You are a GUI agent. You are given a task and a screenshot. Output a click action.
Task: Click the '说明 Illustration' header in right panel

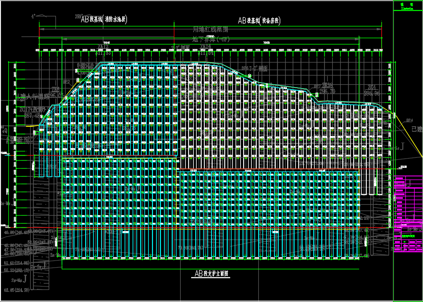tap(407, 6)
